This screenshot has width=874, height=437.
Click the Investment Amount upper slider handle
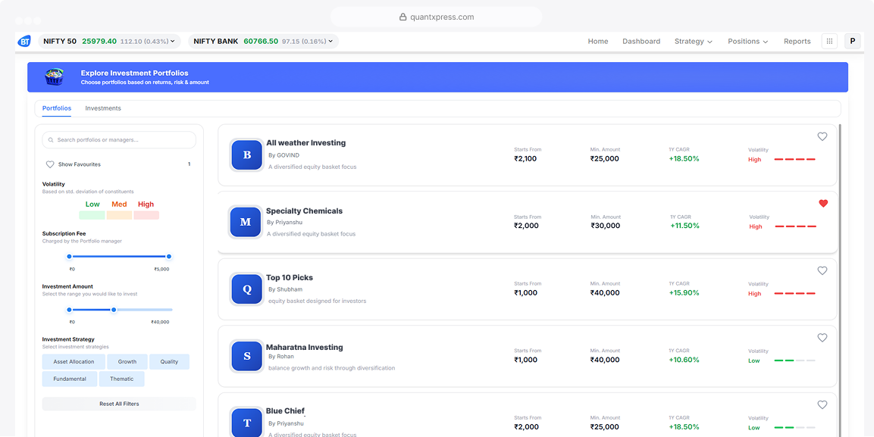click(x=114, y=310)
